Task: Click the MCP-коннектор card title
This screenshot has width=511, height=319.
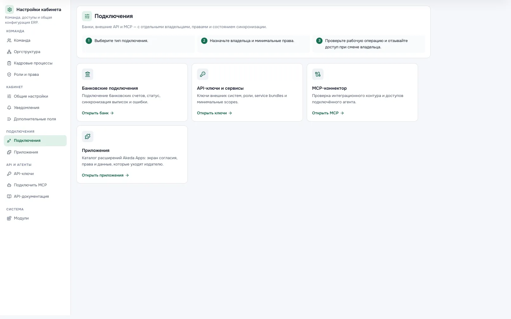Action: point(329,88)
